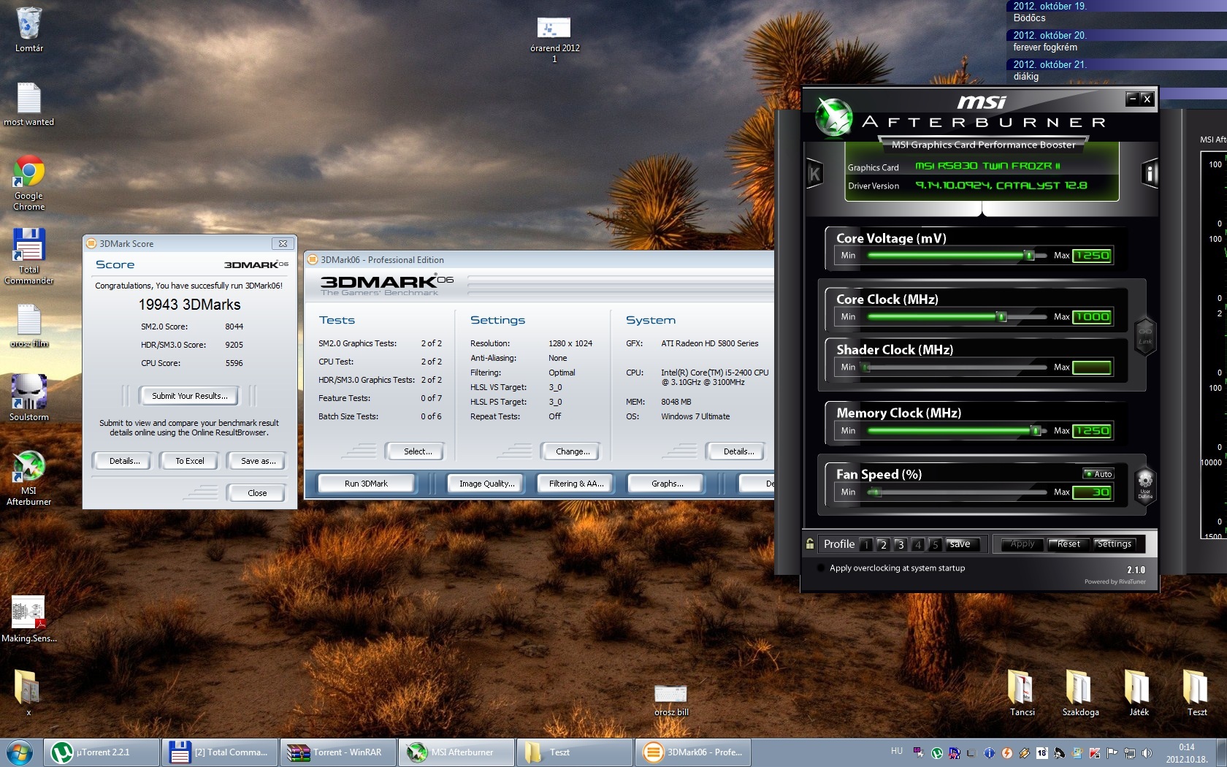Click the Memory Clock slider handle

click(1035, 430)
